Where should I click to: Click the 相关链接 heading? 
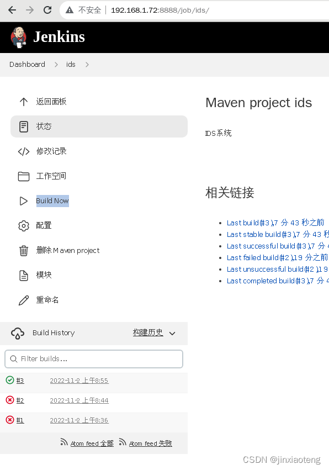(230, 193)
